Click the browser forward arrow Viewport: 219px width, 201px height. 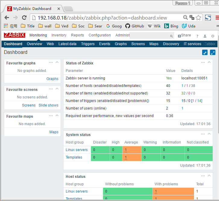[15, 18]
